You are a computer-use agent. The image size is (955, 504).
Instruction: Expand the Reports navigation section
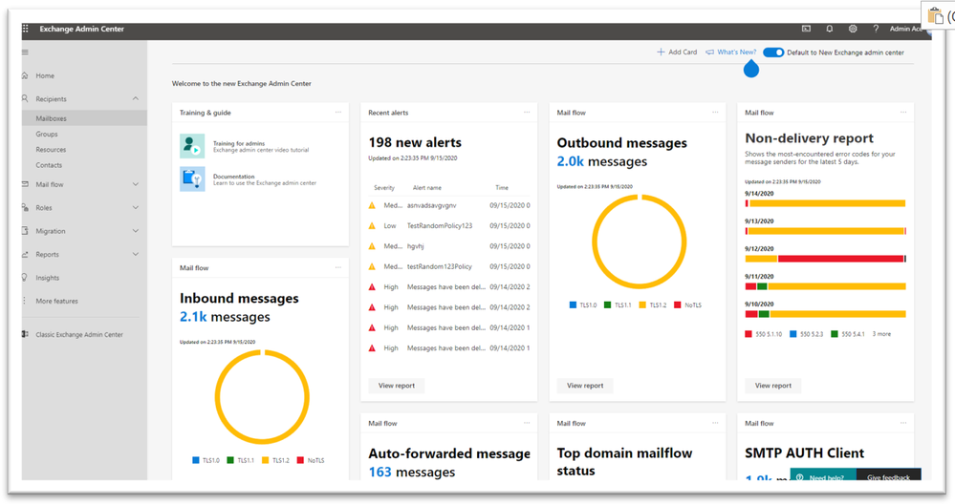click(x=135, y=254)
